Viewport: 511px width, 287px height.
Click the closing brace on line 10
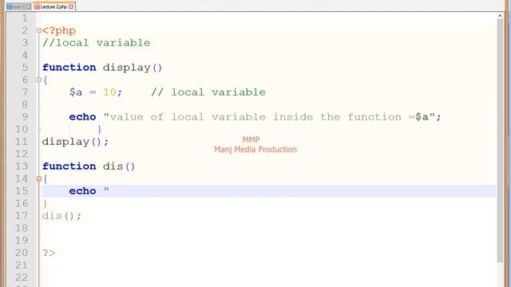[x=100, y=129]
